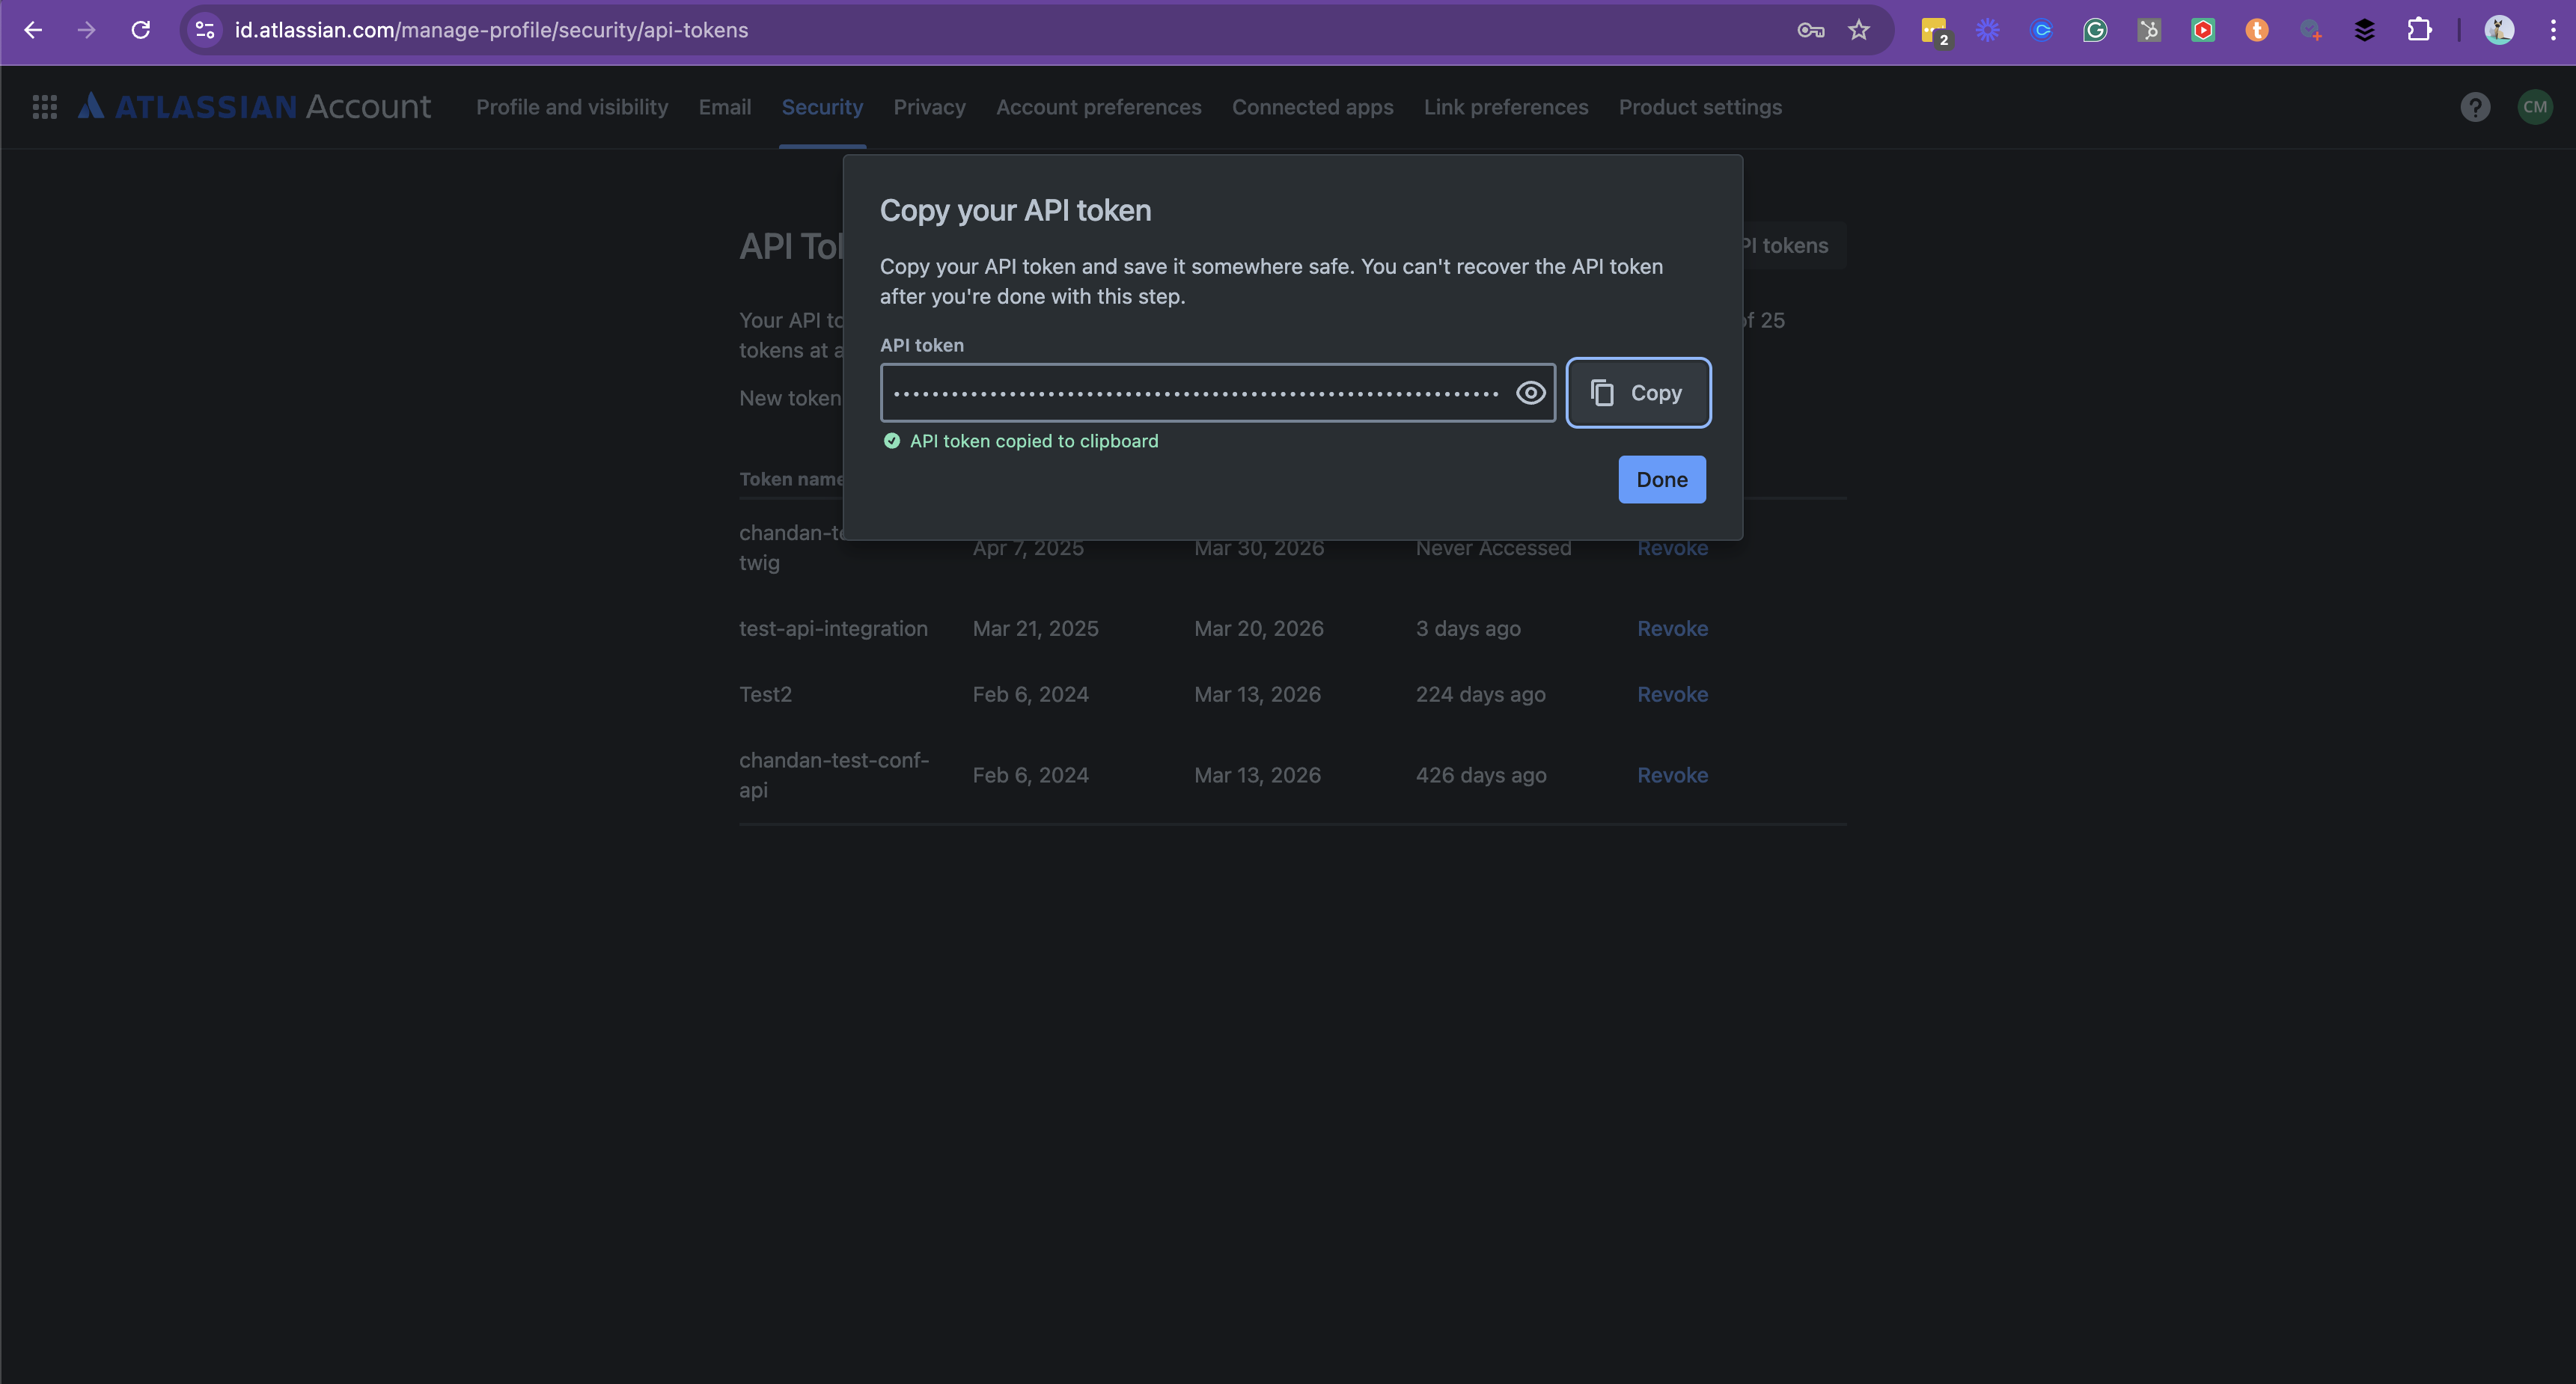Reveal API token with eye icon

(1530, 393)
